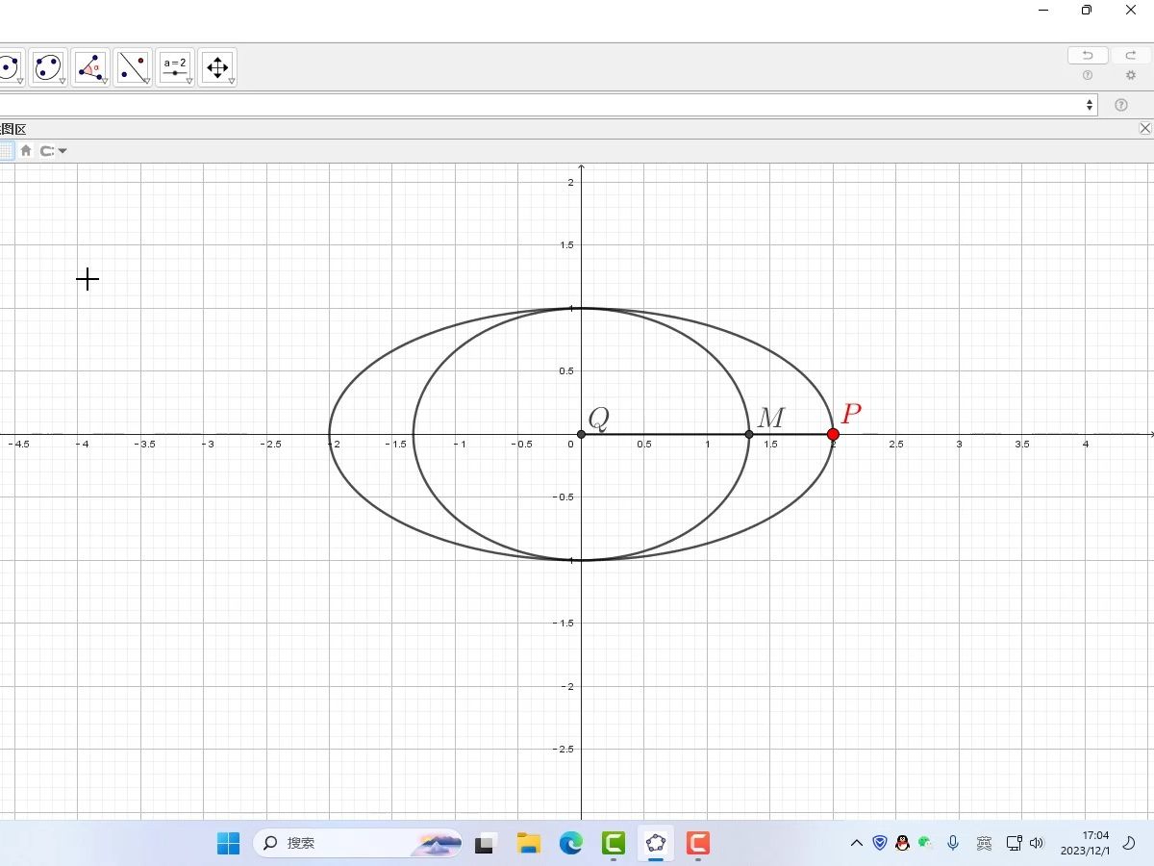Click the red label P
This screenshot has width=1154, height=866.
coord(851,414)
